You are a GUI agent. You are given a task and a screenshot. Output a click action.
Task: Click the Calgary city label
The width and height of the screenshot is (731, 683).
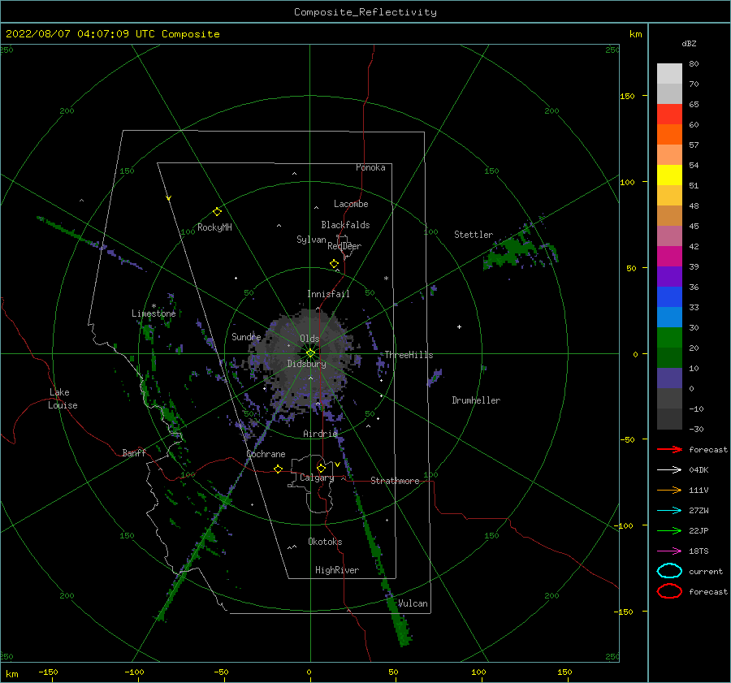tap(317, 478)
